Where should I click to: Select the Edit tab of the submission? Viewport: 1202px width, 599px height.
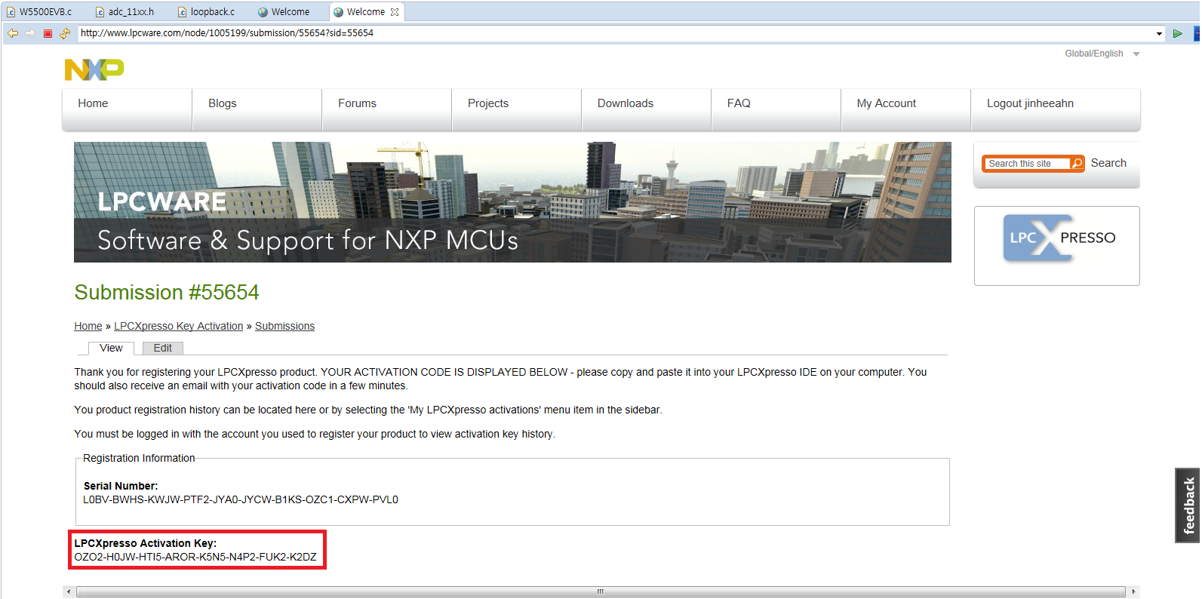tap(163, 348)
